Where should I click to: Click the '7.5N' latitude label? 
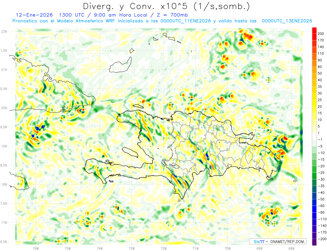[4, 204]
